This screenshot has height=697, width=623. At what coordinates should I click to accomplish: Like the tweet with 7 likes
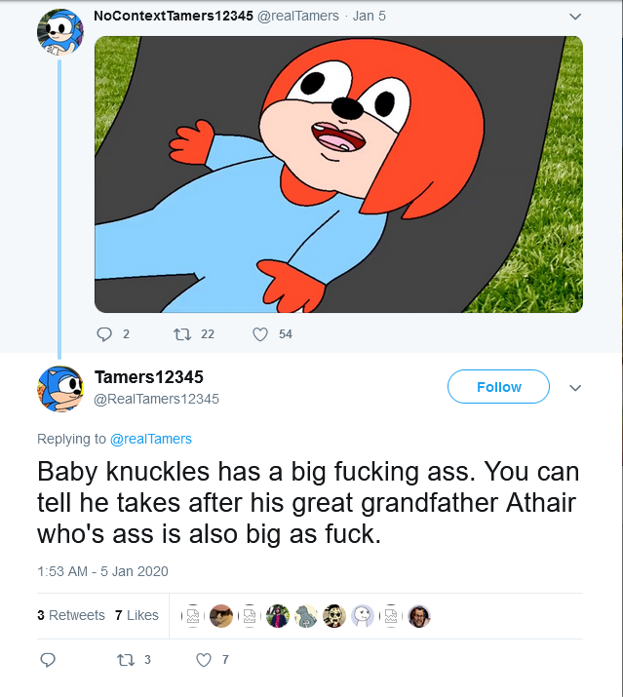click(204, 660)
